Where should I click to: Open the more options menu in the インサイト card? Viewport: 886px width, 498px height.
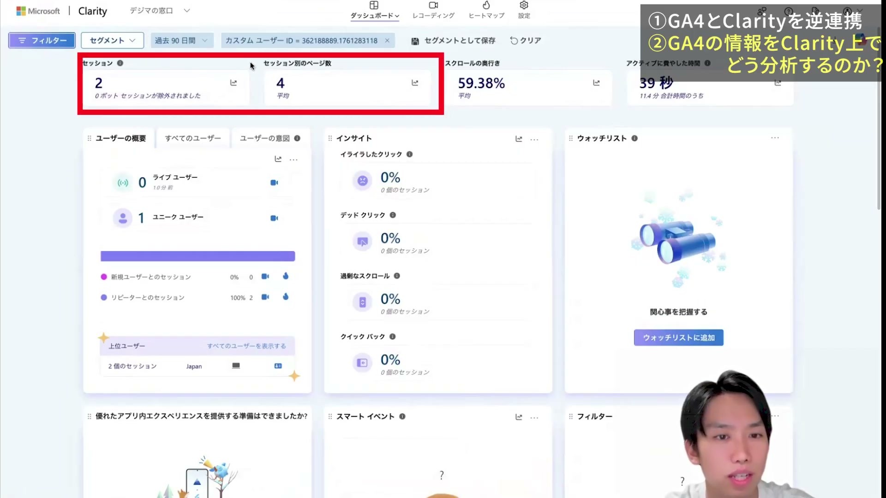click(534, 139)
